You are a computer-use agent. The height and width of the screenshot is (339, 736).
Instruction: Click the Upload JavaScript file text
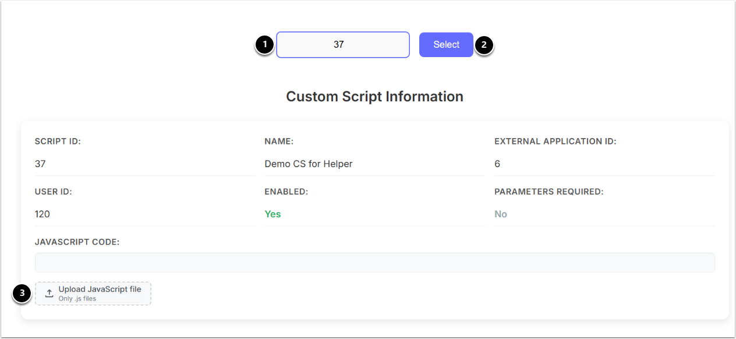[100, 289]
